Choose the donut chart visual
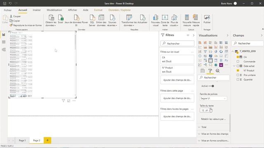 click(x=221, y=51)
